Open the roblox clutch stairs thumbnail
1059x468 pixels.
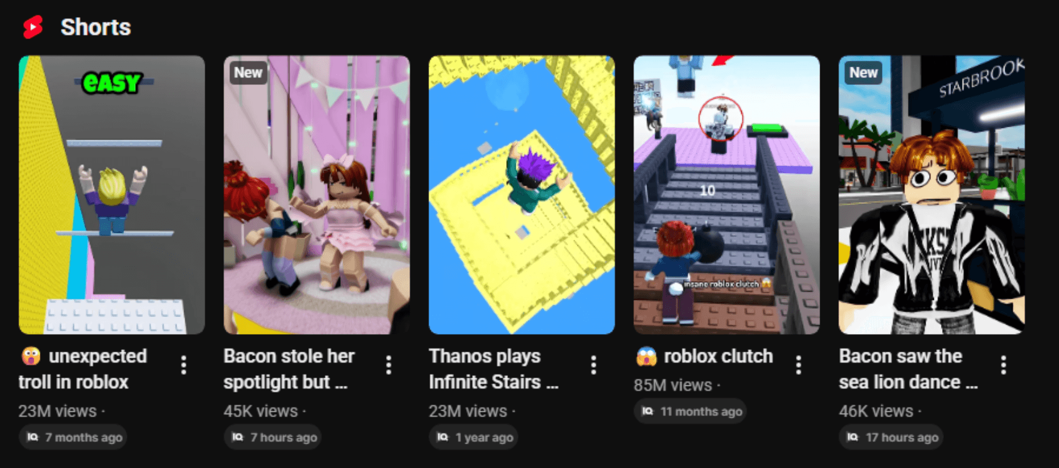[x=727, y=195]
